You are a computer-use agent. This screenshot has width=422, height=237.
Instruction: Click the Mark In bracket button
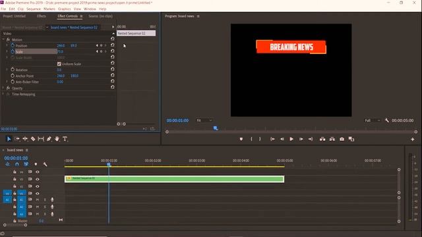[251, 139]
